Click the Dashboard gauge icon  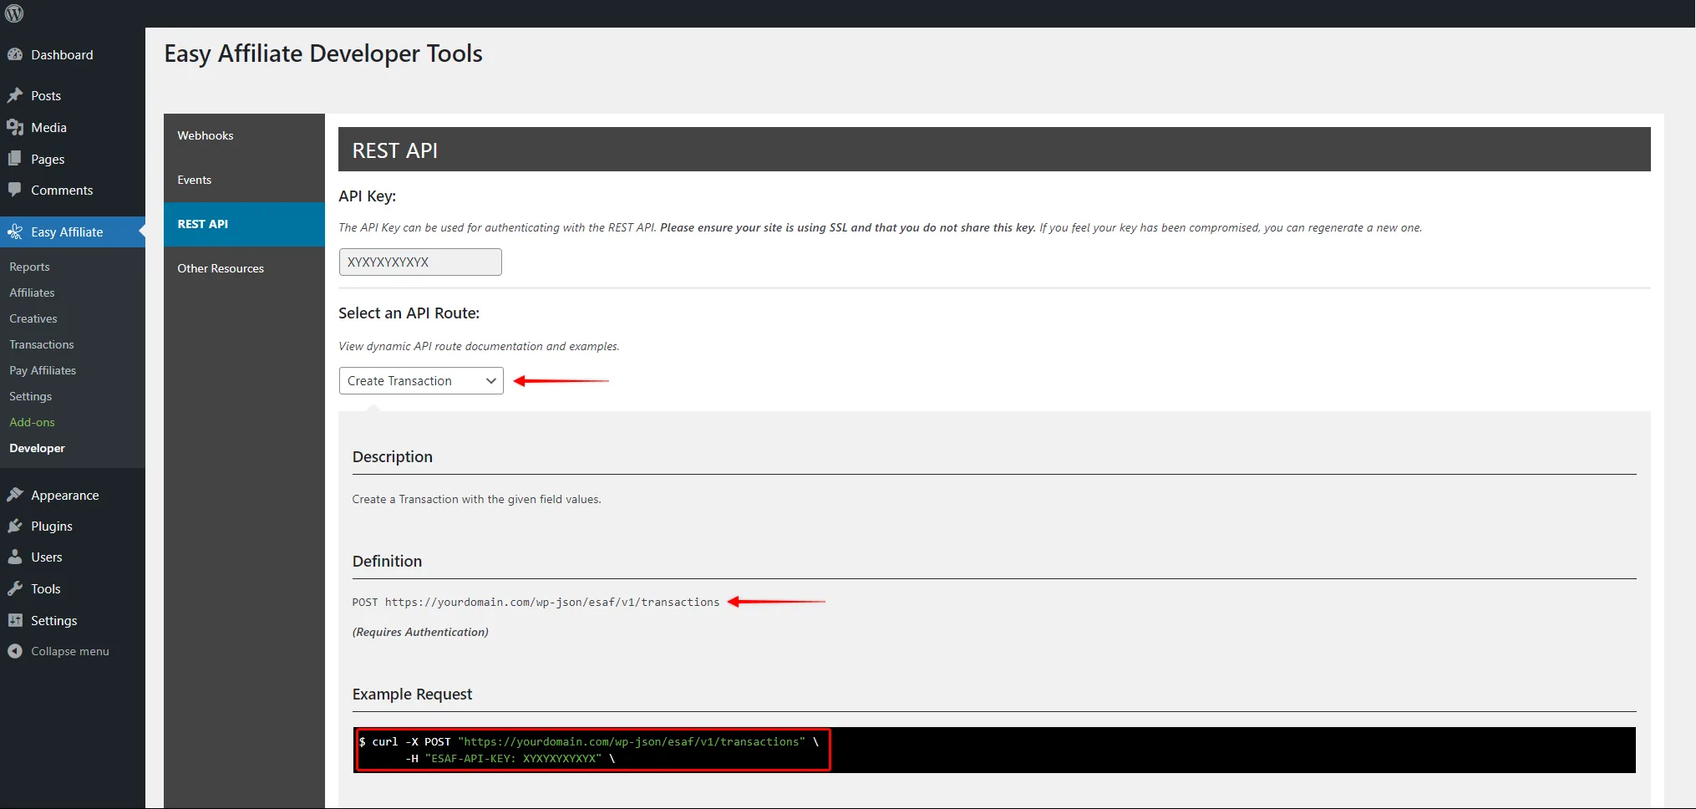[x=15, y=54]
